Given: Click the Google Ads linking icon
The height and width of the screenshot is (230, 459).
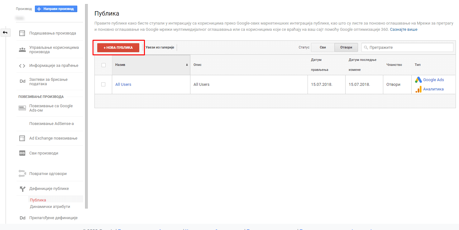Looking at the screenshot, I should (x=22, y=108).
